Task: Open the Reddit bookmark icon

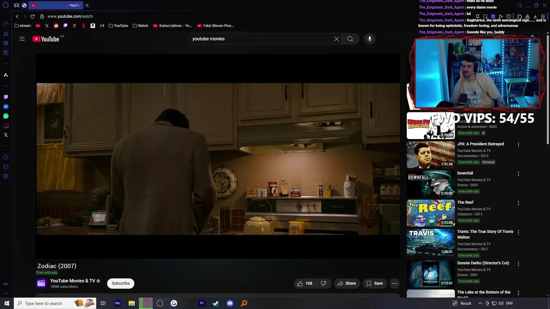Action: pos(56,26)
